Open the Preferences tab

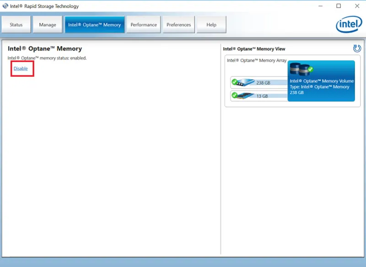[178, 24]
